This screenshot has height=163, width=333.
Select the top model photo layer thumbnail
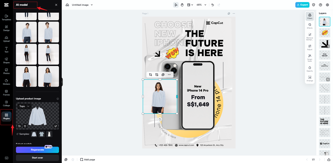pyautogui.click(x=325, y=22)
